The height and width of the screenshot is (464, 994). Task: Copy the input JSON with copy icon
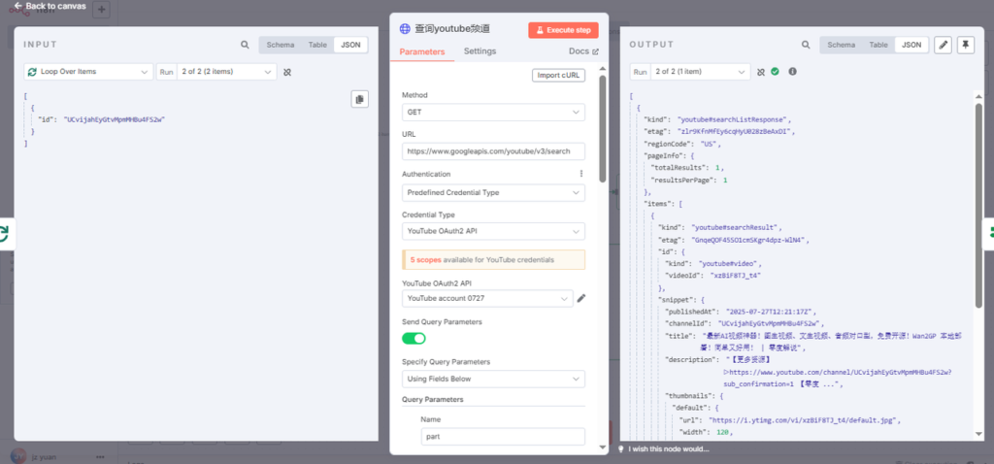coord(359,99)
